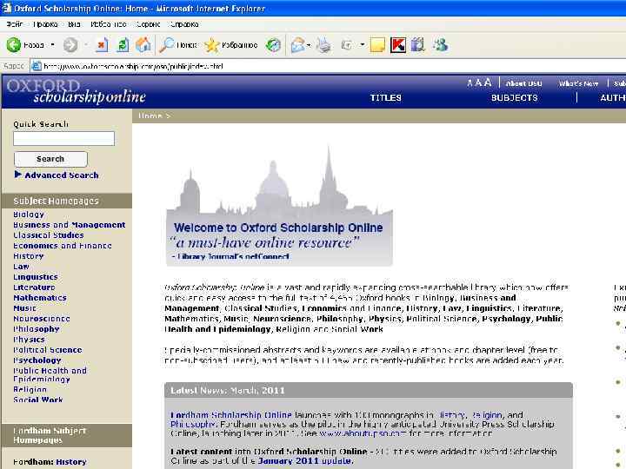626x469 pixels.
Task: Click the Welcome to Oxford Scholarship banner
Action: pyautogui.click(x=279, y=205)
